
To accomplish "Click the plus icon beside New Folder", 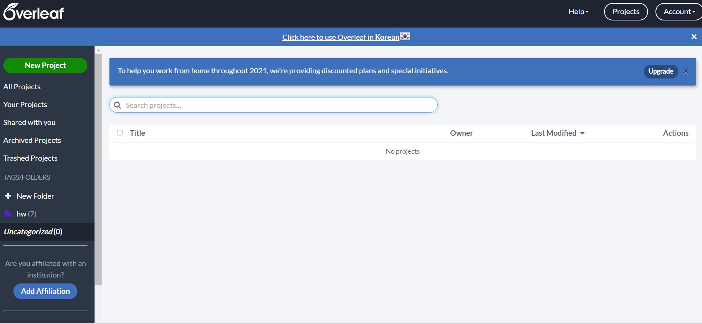I will [8, 196].
